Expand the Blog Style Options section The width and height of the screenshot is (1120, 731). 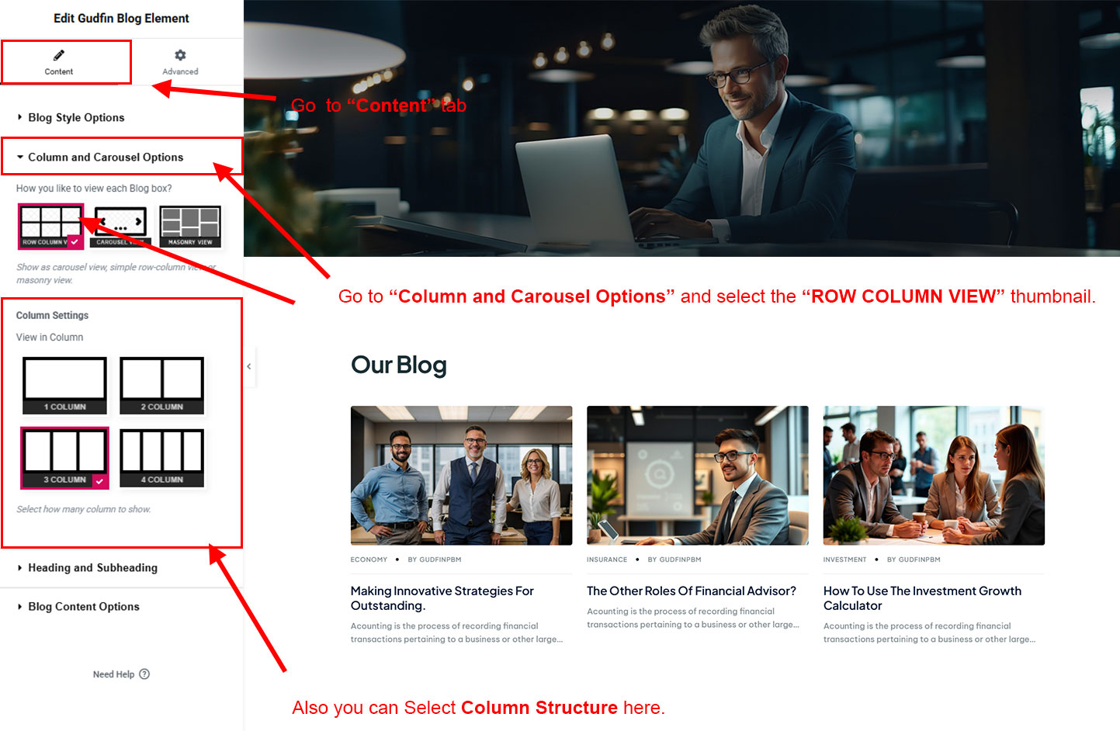point(76,118)
